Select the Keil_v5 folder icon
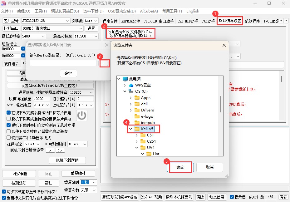This screenshot has height=202, width=290. pyautogui.click(x=137, y=129)
